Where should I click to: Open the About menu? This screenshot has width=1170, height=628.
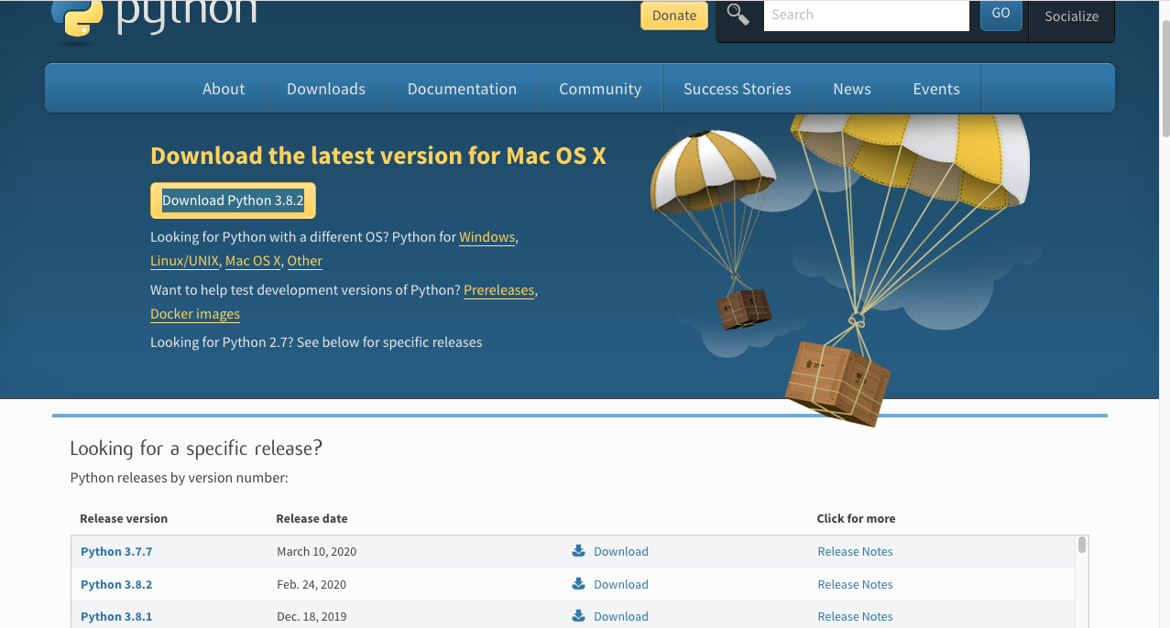224,89
